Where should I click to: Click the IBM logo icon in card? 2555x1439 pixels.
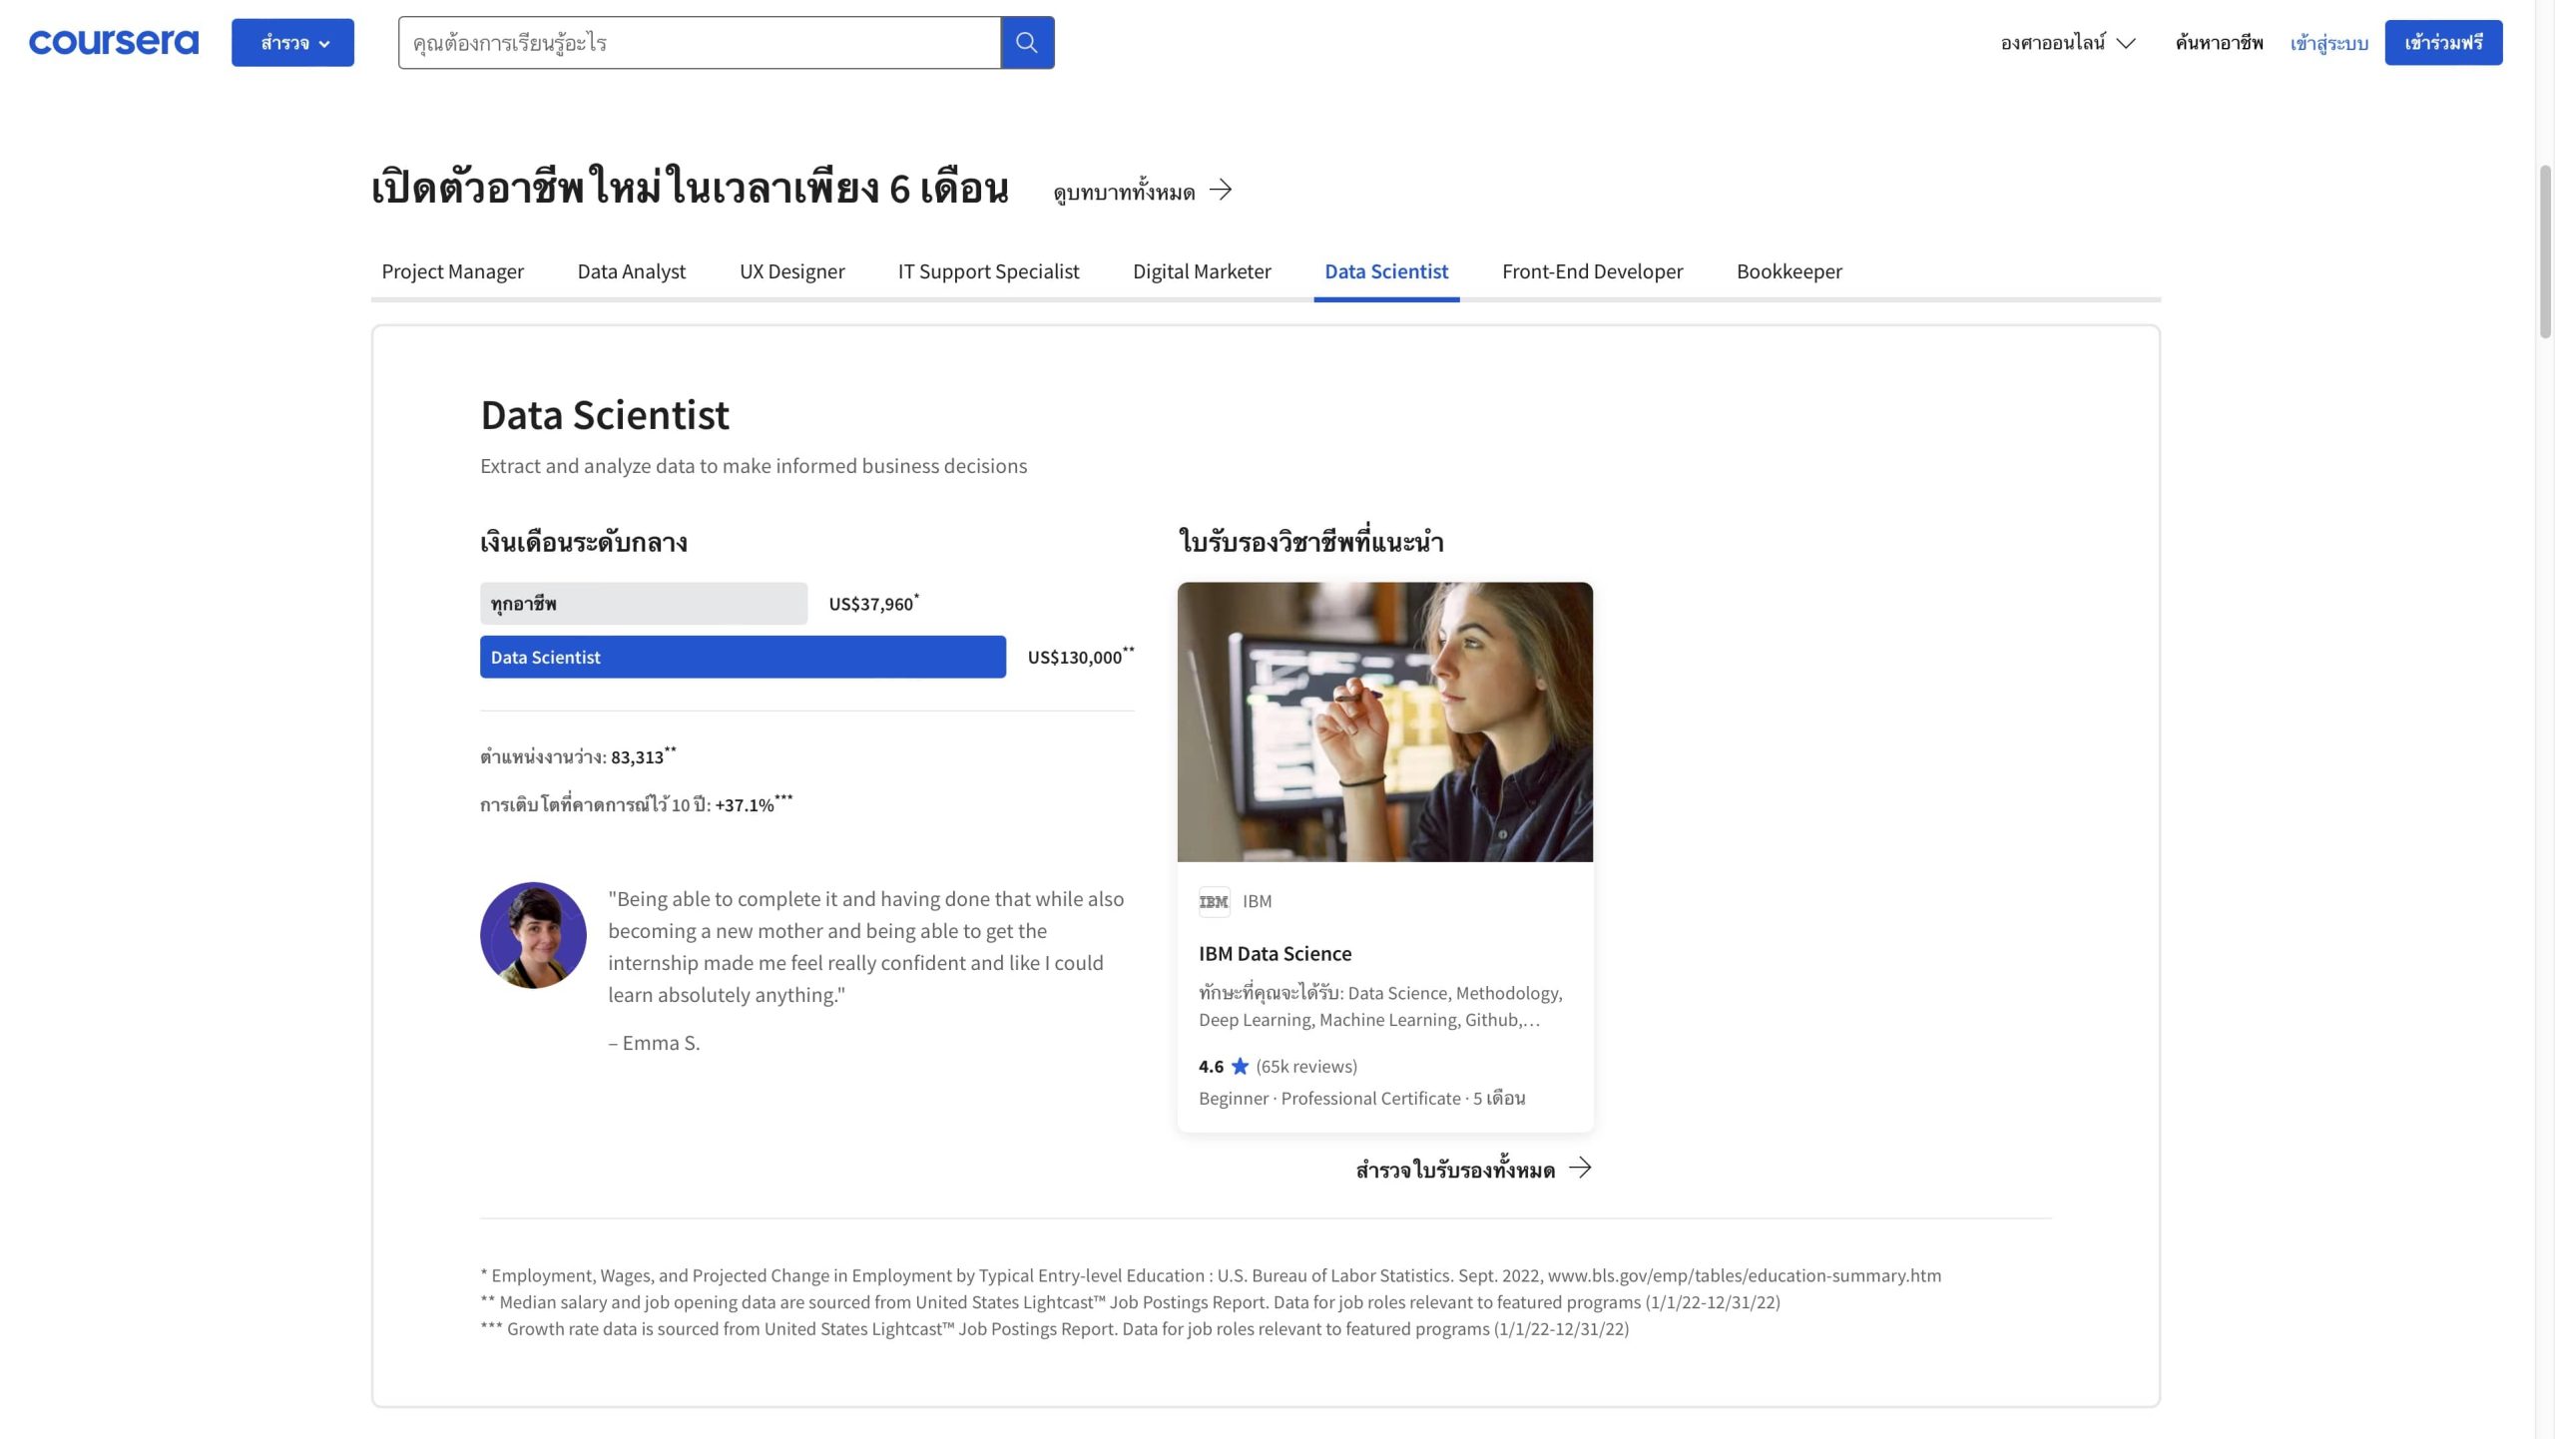pyautogui.click(x=1214, y=901)
